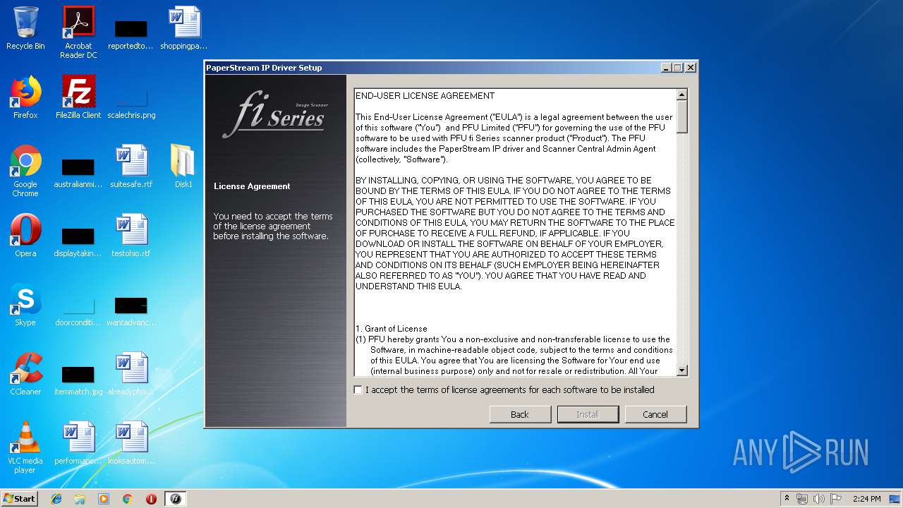
Task: Open Action Center flag tray icon
Action: 836,499
